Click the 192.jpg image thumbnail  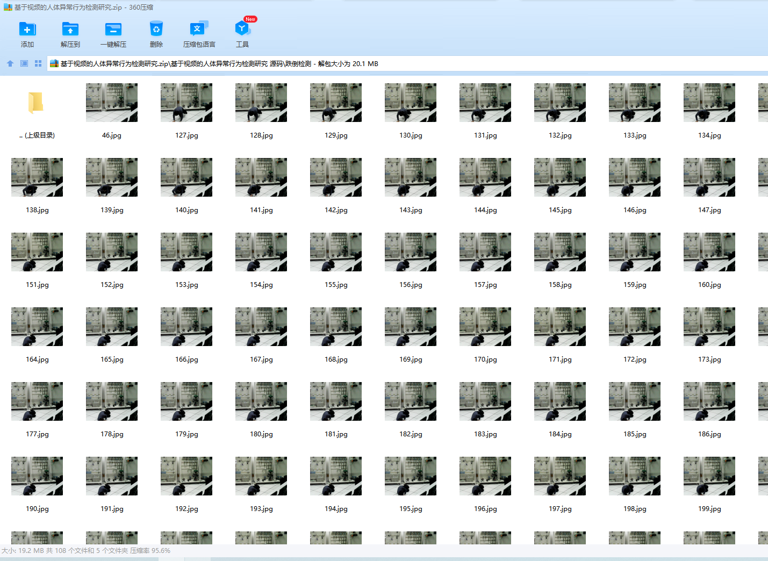186,476
